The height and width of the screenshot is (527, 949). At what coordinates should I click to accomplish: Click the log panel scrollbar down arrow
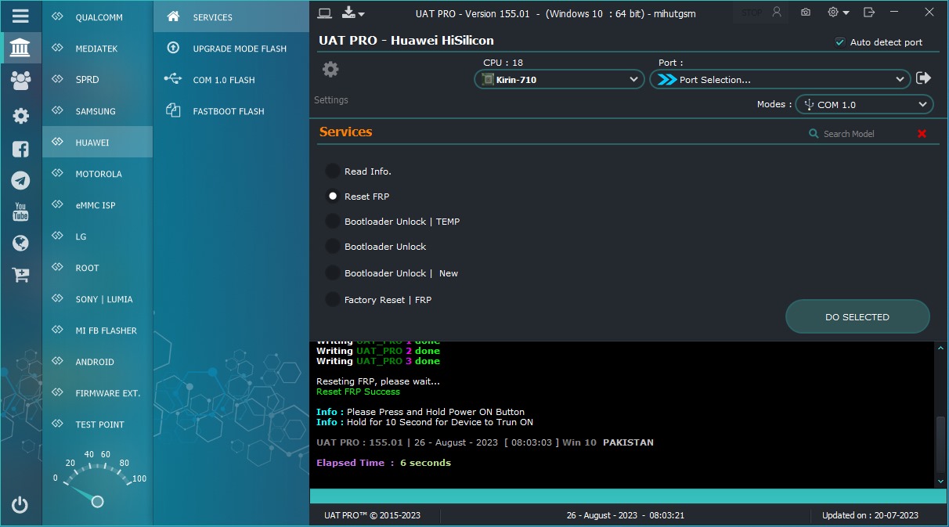tap(941, 482)
